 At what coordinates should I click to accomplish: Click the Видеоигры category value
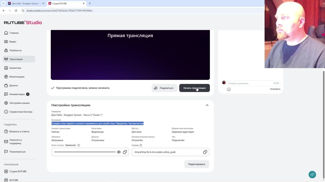coord(97,132)
